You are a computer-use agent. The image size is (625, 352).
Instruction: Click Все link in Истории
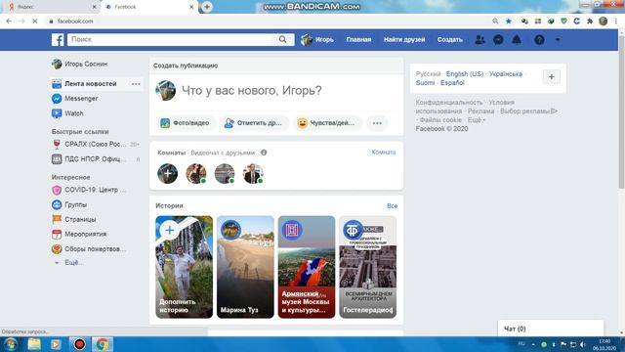[392, 206]
